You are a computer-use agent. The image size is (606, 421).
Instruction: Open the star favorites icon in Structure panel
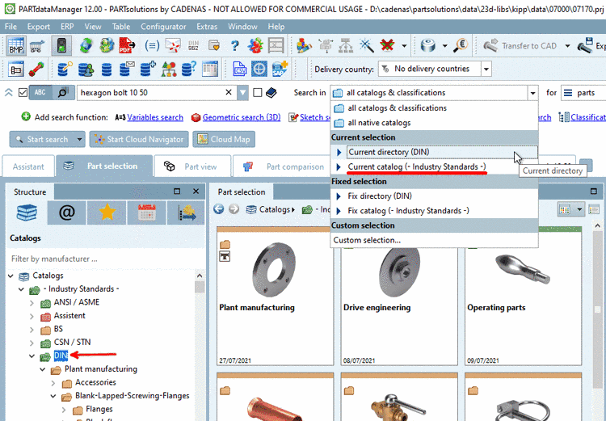point(107,213)
